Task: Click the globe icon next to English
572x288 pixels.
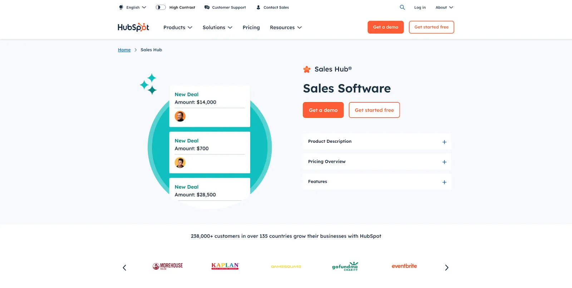Action: pyautogui.click(x=120, y=7)
